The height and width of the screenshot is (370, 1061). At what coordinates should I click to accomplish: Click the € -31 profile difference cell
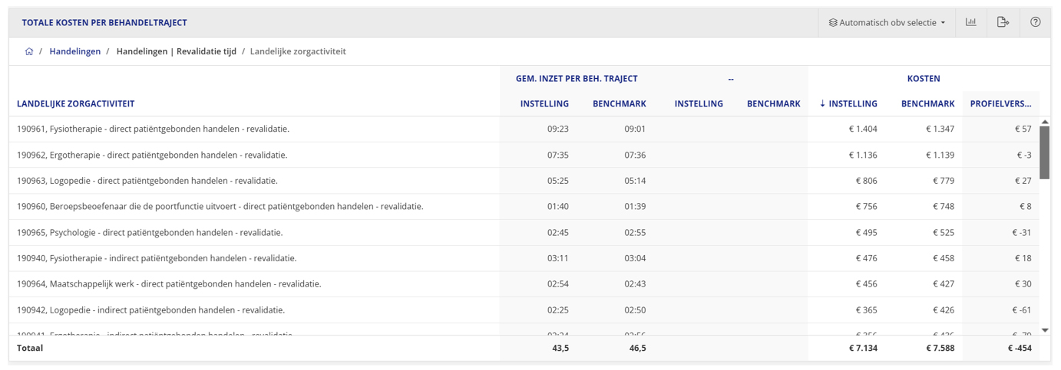pyautogui.click(x=1022, y=232)
